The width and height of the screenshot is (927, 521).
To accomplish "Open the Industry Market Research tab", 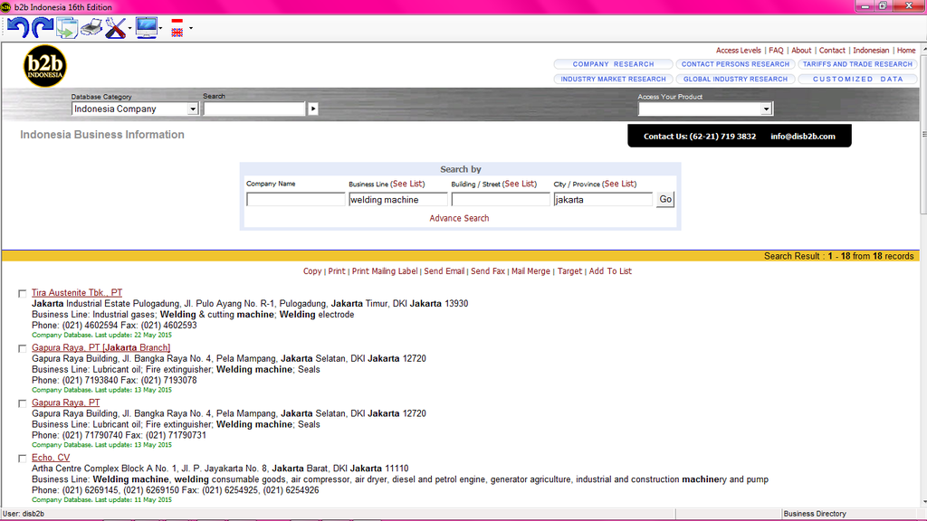I will [x=613, y=79].
